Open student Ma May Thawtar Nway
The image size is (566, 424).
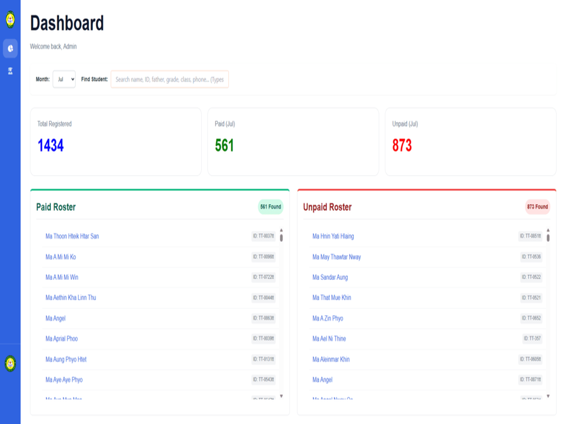pos(337,257)
